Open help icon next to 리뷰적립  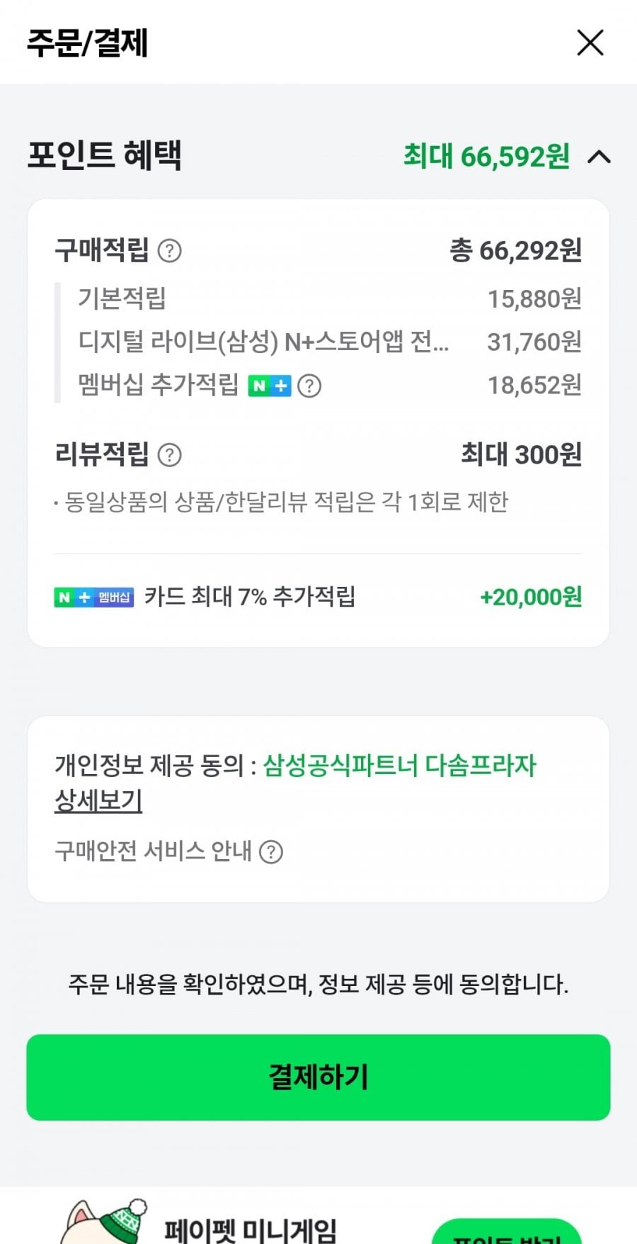(x=169, y=454)
